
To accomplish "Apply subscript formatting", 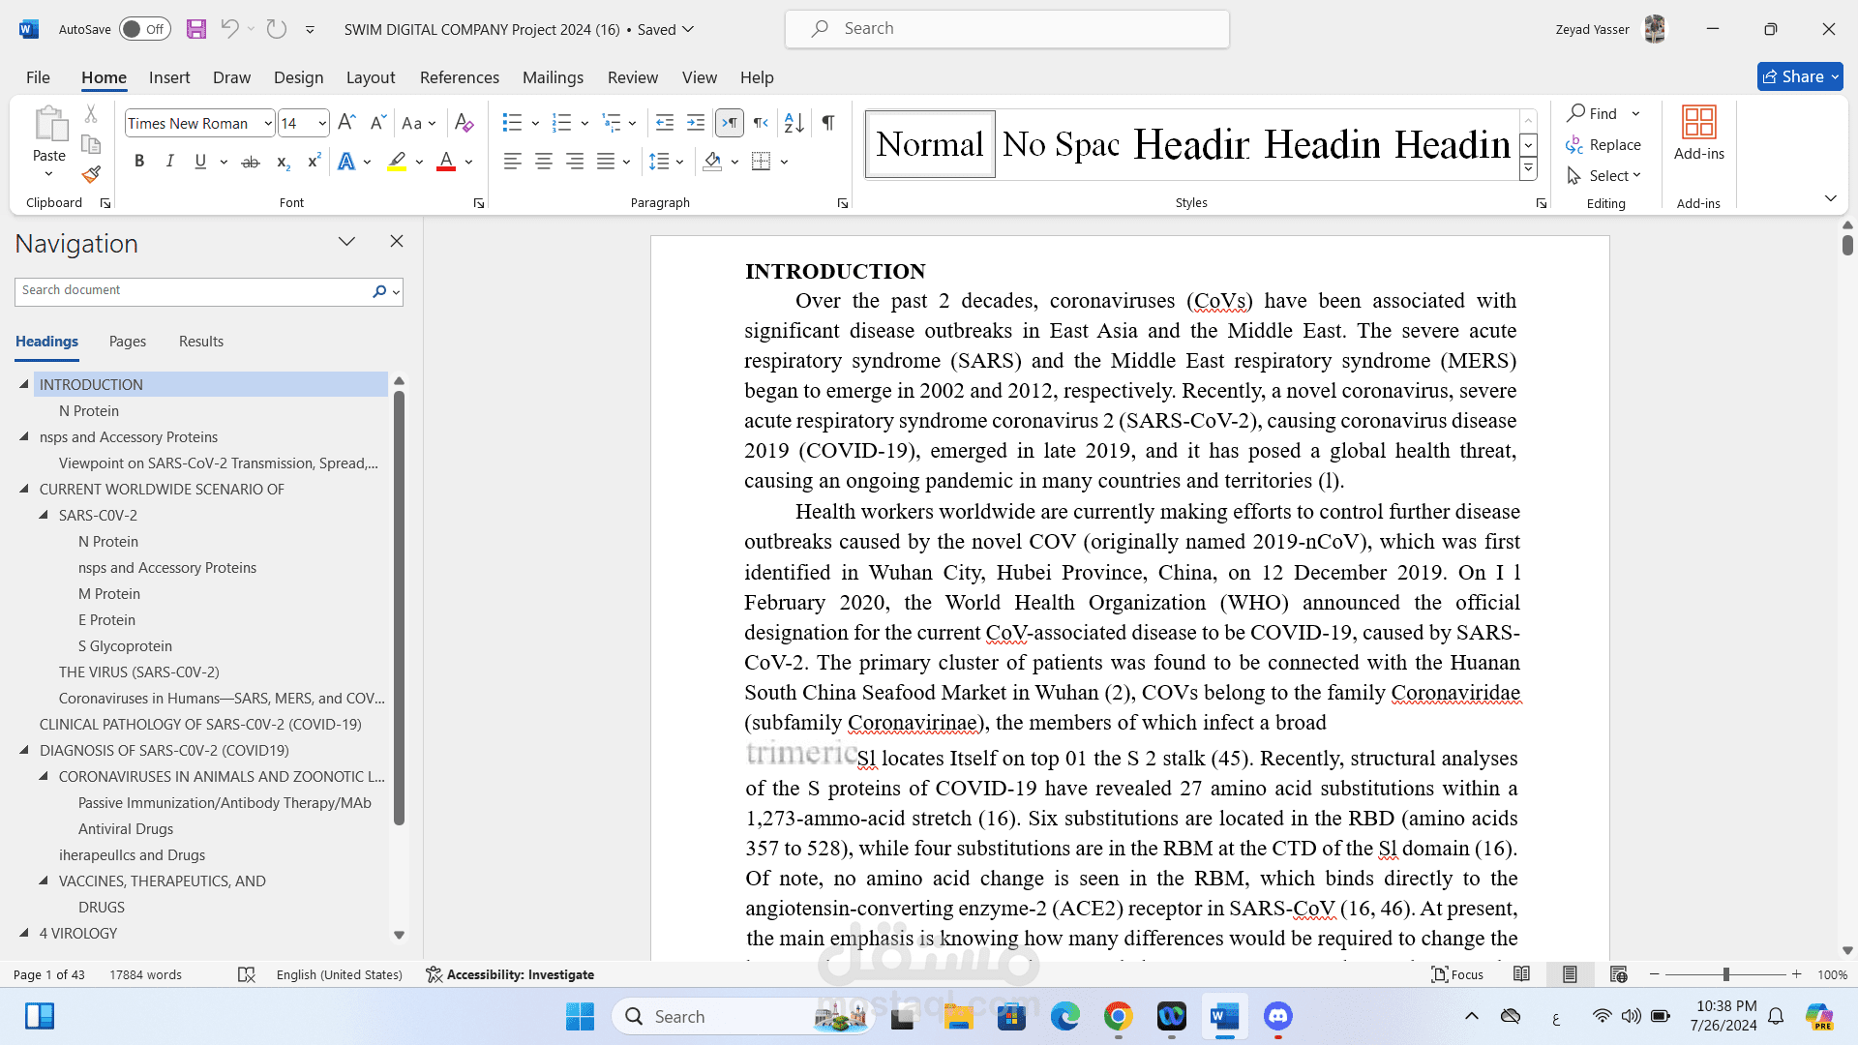I will 283,162.
